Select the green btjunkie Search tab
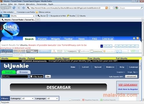 (x=9, y=72)
